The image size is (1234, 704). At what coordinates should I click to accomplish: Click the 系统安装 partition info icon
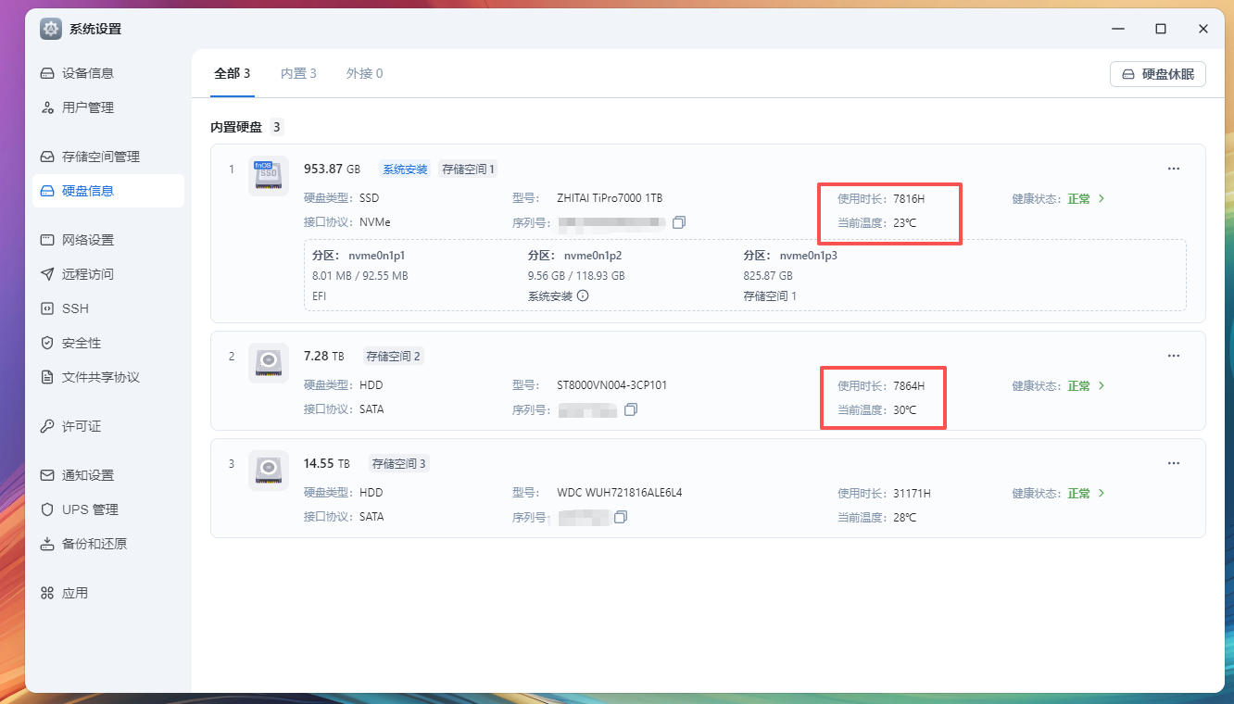pyautogui.click(x=584, y=296)
